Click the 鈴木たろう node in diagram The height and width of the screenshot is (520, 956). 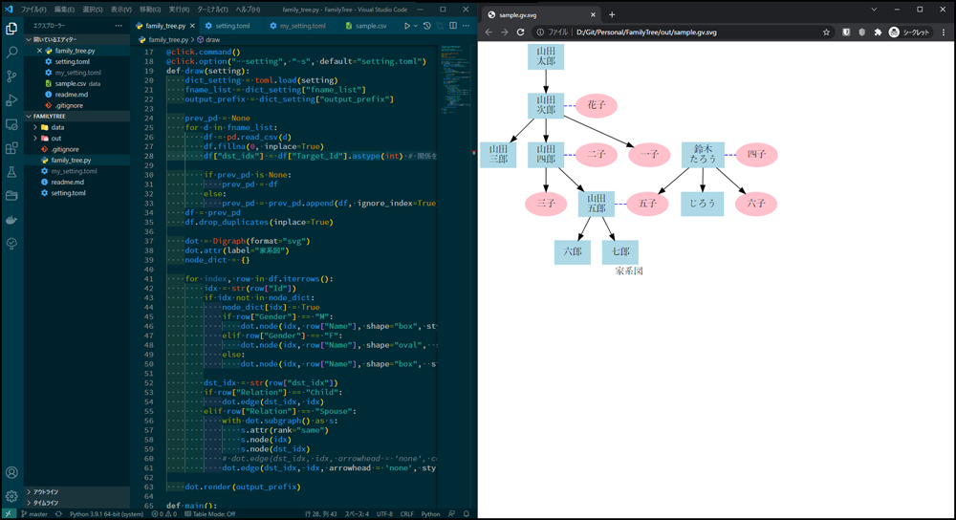click(x=703, y=154)
